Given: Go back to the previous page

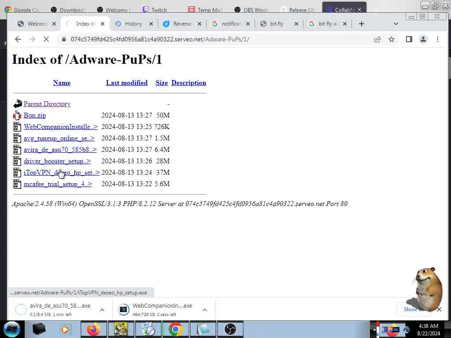Looking at the screenshot, I should point(18,39).
